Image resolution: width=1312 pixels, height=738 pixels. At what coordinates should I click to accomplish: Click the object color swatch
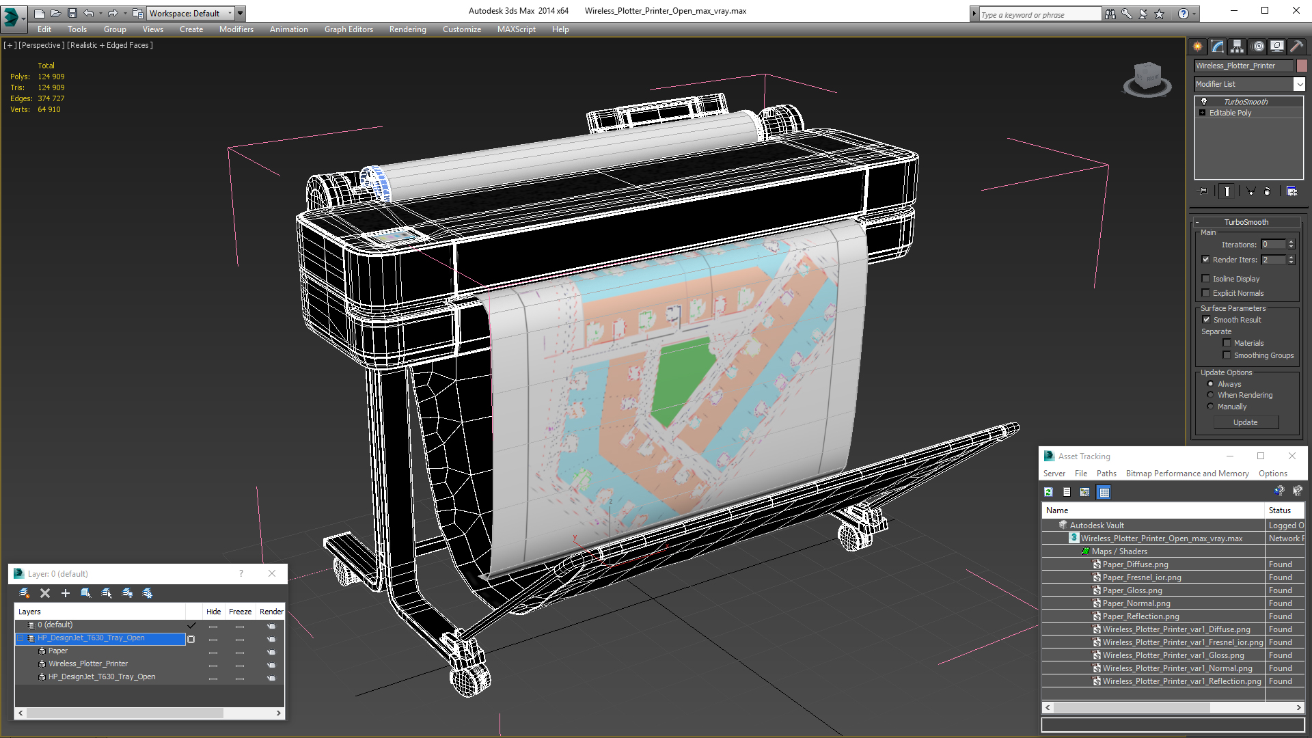[1302, 66]
